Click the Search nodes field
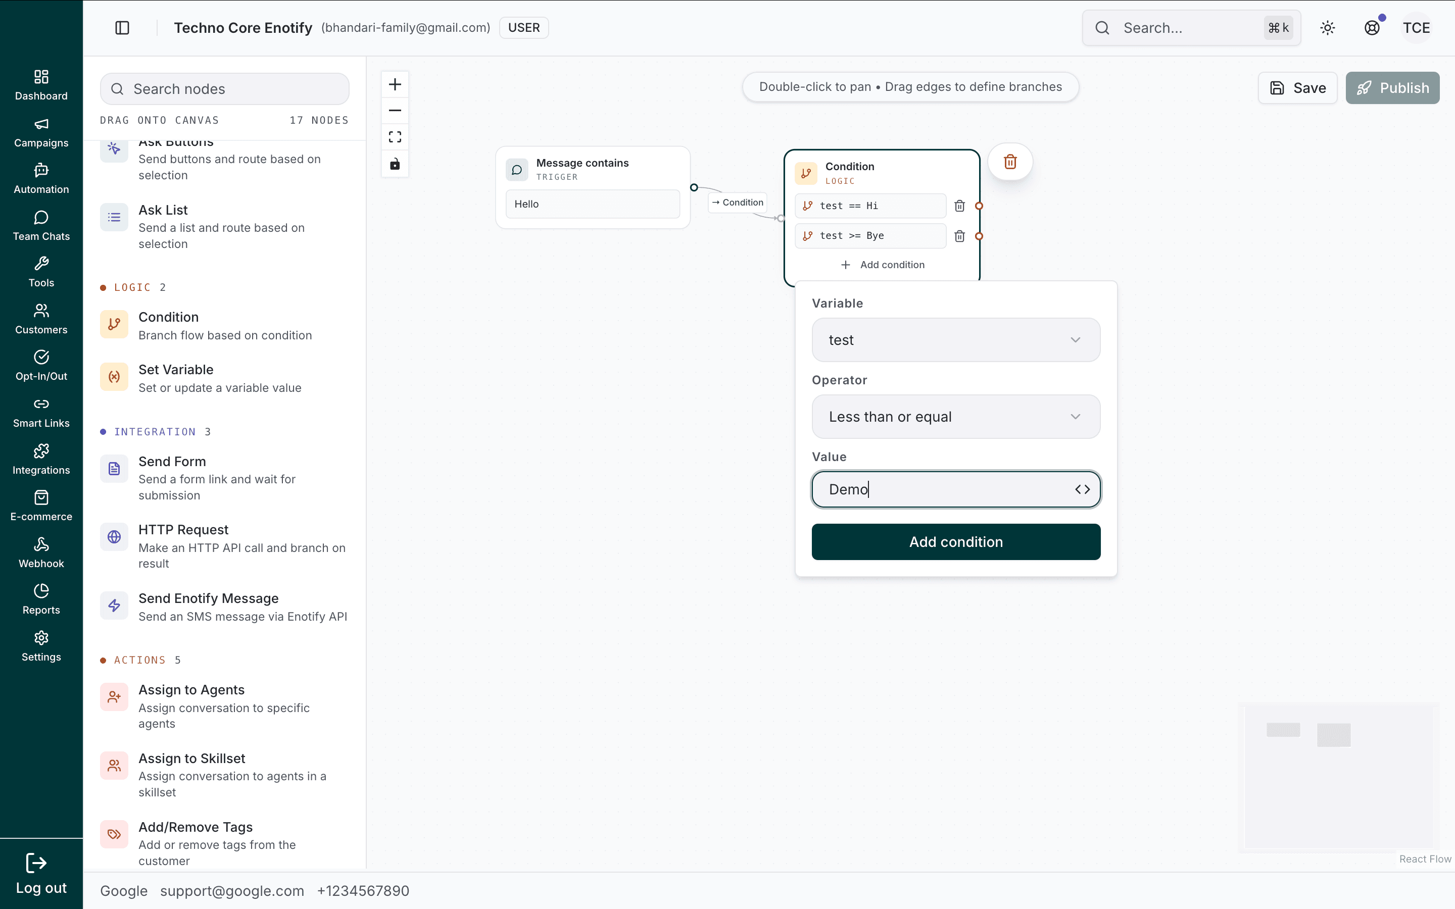Image resolution: width=1455 pixels, height=909 pixels. (x=224, y=89)
